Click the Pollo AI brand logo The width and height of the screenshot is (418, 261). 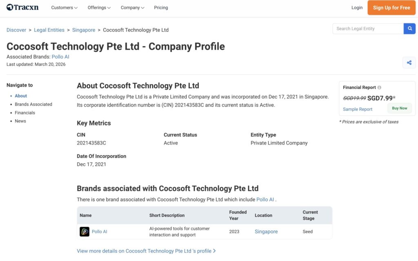(84, 232)
